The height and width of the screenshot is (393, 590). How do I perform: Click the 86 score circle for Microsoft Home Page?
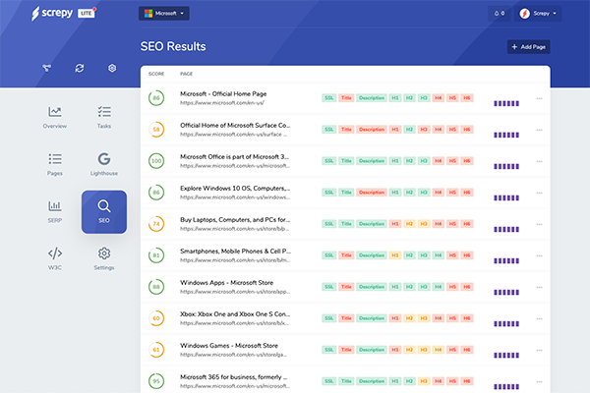pos(156,98)
